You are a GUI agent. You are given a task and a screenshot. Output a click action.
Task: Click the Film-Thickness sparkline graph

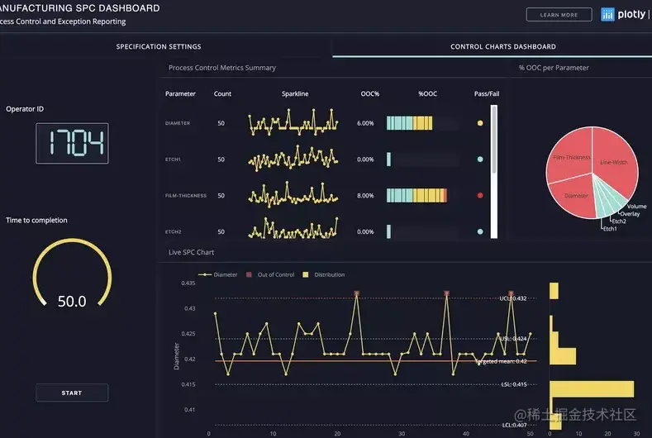point(293,195)
